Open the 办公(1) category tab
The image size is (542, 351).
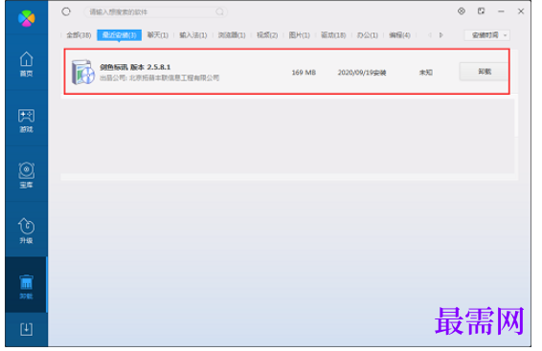[x=367, y=35]
